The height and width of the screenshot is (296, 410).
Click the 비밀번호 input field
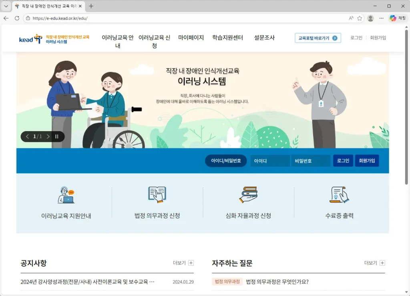pyautogui.click(x=312, y=160)
